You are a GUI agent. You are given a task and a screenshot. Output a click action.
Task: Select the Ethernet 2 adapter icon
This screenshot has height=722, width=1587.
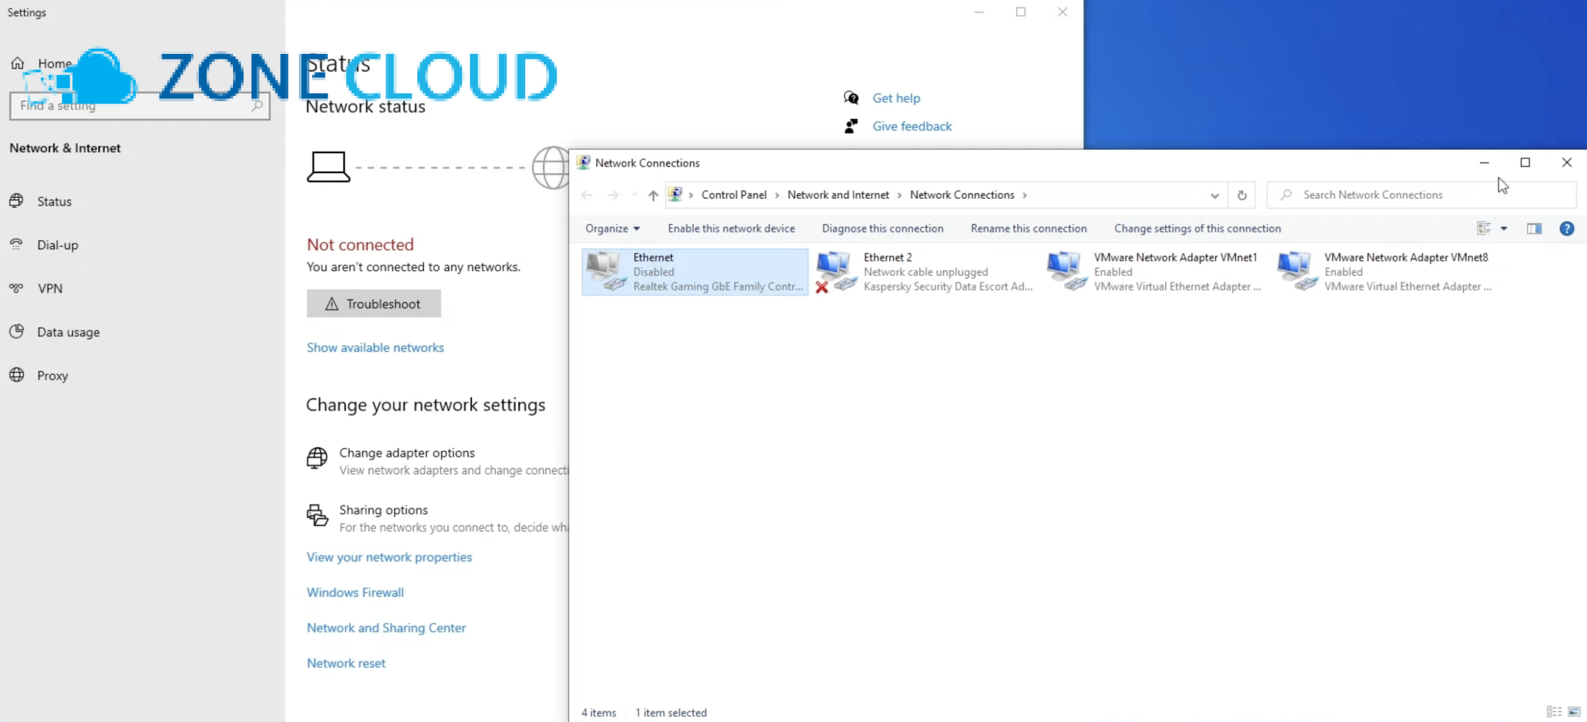(x=837, y=271)
